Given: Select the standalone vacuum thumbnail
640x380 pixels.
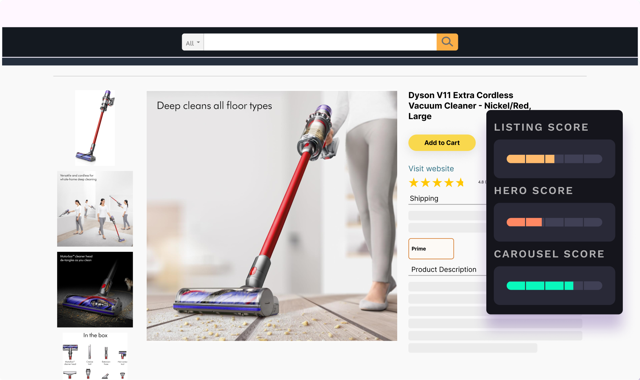Looking at the screenshot, I should coord(95,128).
